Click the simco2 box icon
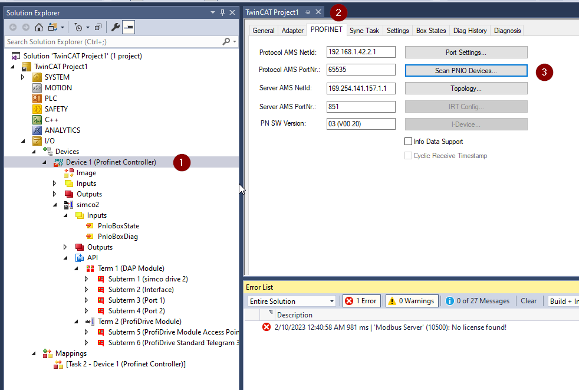Viewport: 579px width, 390px height. click(x=68, y=205)
